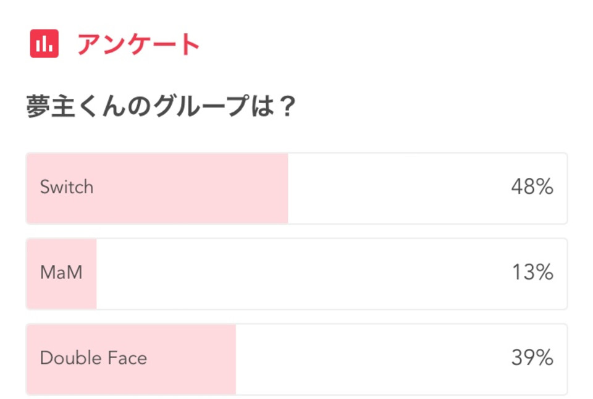Viewport: 593px width, 399px height.
Task: Click the right end of the Switch fill
Action: [x=286, y=188]
